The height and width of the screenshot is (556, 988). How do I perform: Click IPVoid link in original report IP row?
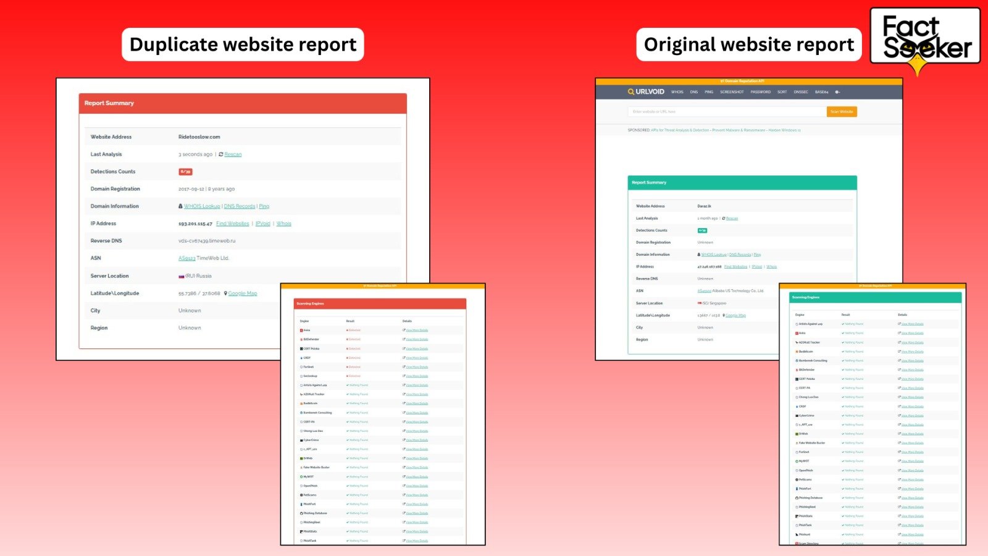756,267
